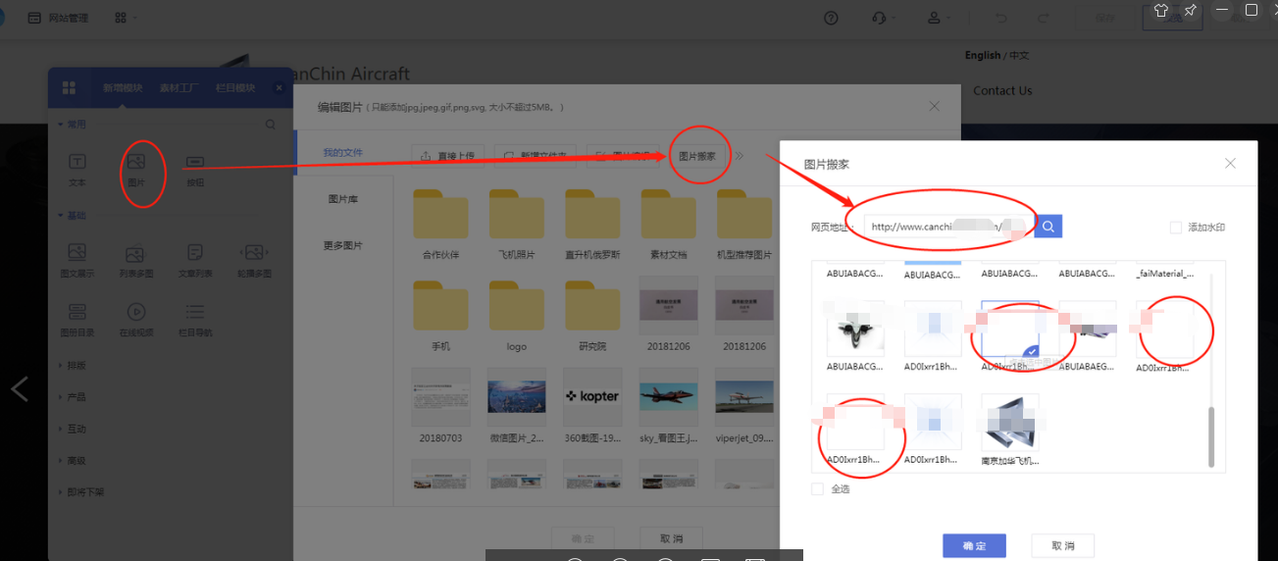Click the blue search icon beside the URL field

click(x=1048, y=227)
